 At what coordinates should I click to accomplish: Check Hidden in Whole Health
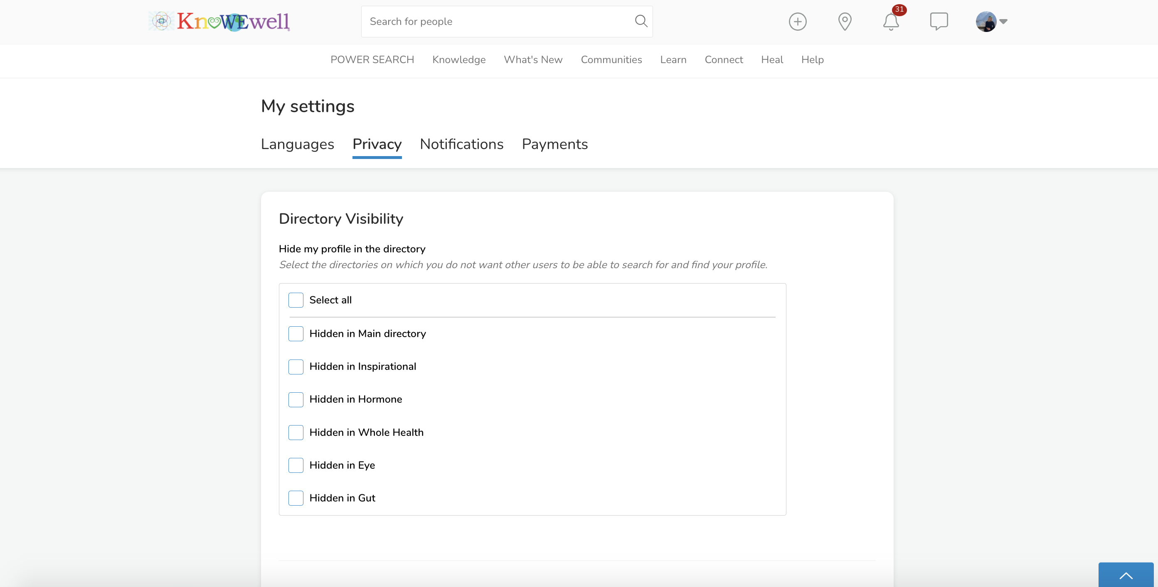point(296,433)
